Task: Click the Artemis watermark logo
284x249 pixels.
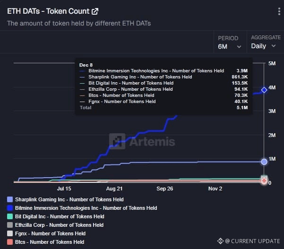Action: click(x=142, y=141)
